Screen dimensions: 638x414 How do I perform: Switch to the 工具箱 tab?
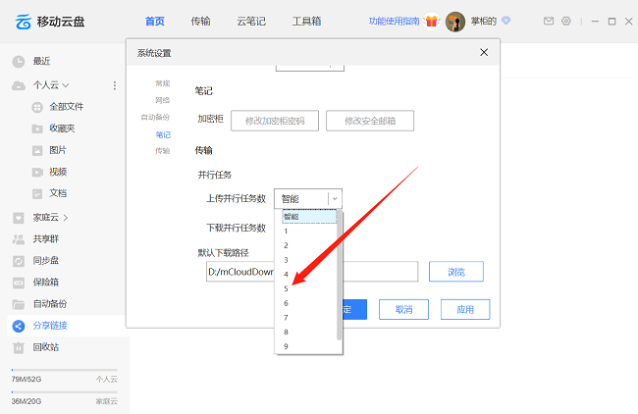tap(307, 21)
